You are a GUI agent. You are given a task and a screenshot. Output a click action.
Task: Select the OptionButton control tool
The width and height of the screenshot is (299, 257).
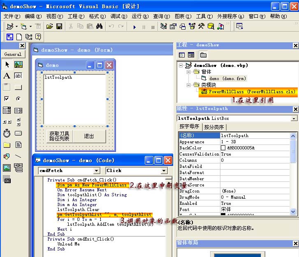pyautogui.click(x=19, y=99)
